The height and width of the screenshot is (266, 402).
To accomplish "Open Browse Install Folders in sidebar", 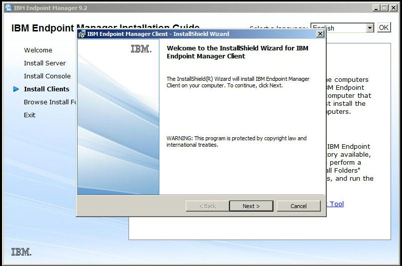I will pos(50,102).
